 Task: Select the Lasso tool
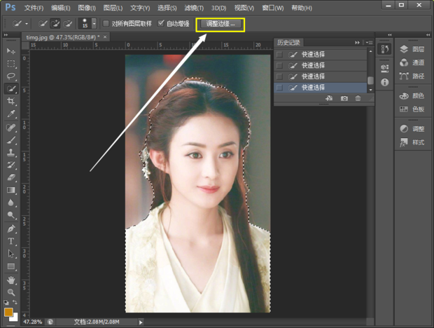11,76
